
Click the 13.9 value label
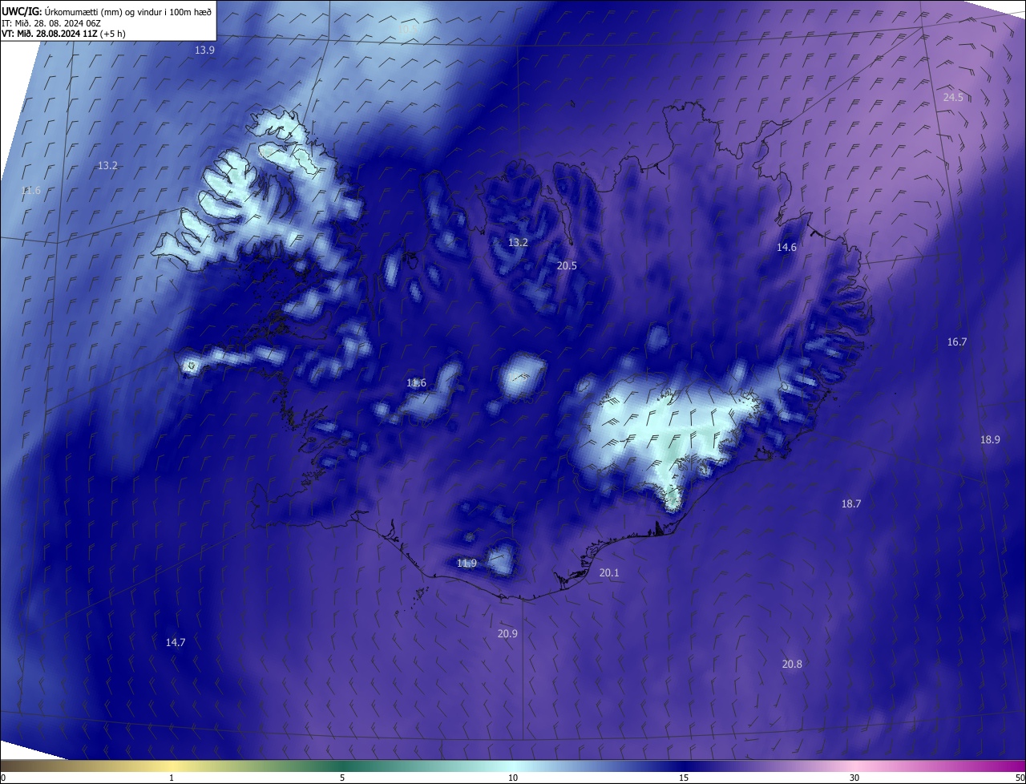pos(205,50)
